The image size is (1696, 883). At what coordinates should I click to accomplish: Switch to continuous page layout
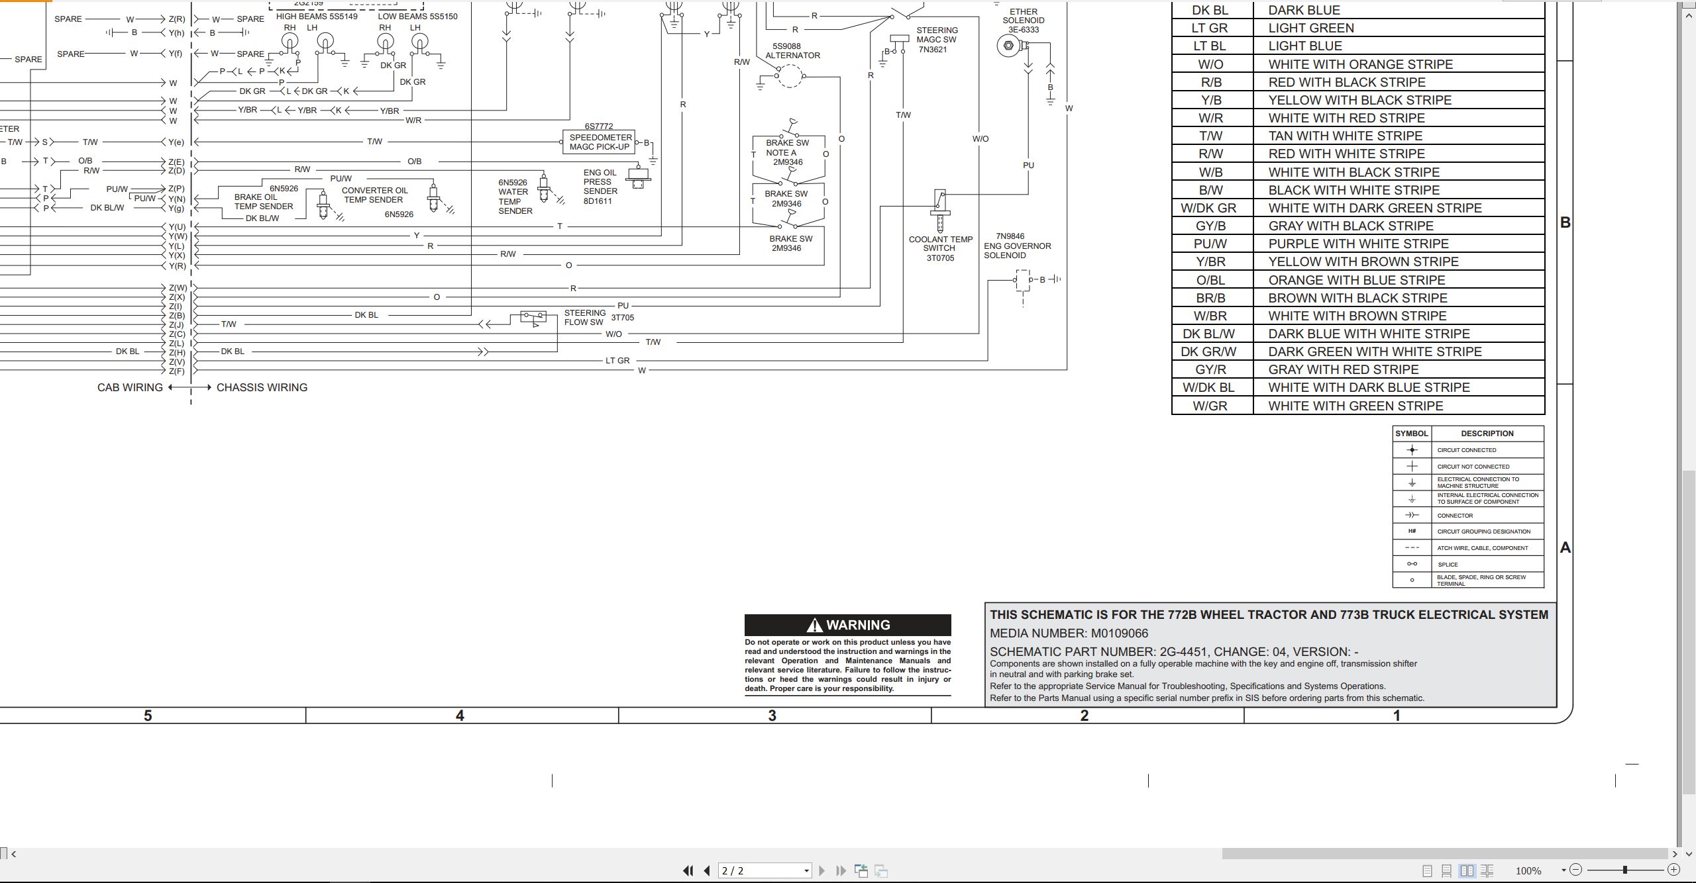[1447, 871]
